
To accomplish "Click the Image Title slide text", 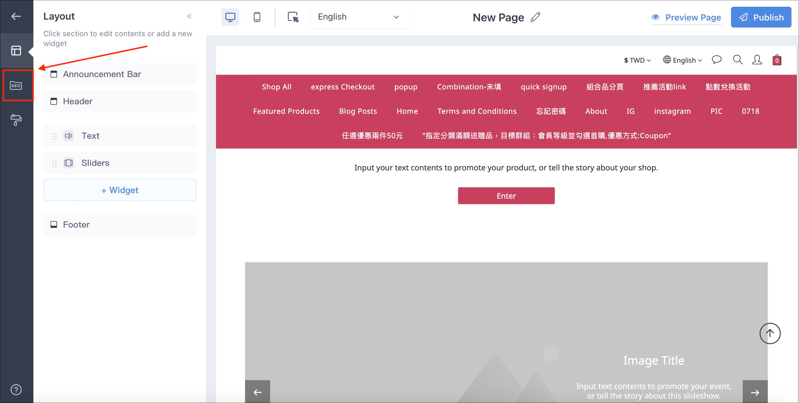I will coord(653,361).
